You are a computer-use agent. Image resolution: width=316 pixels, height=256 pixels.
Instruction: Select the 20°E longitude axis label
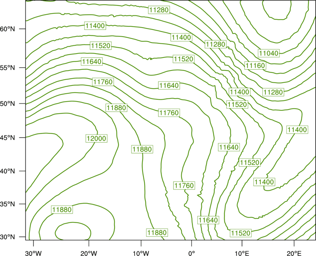point(294,253)
